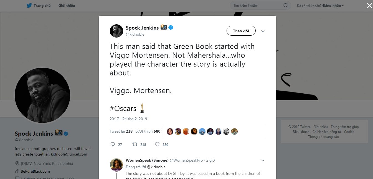373x179 pixels.
Task: Open the Đăng nhập login dropdown
Action: 333,6
